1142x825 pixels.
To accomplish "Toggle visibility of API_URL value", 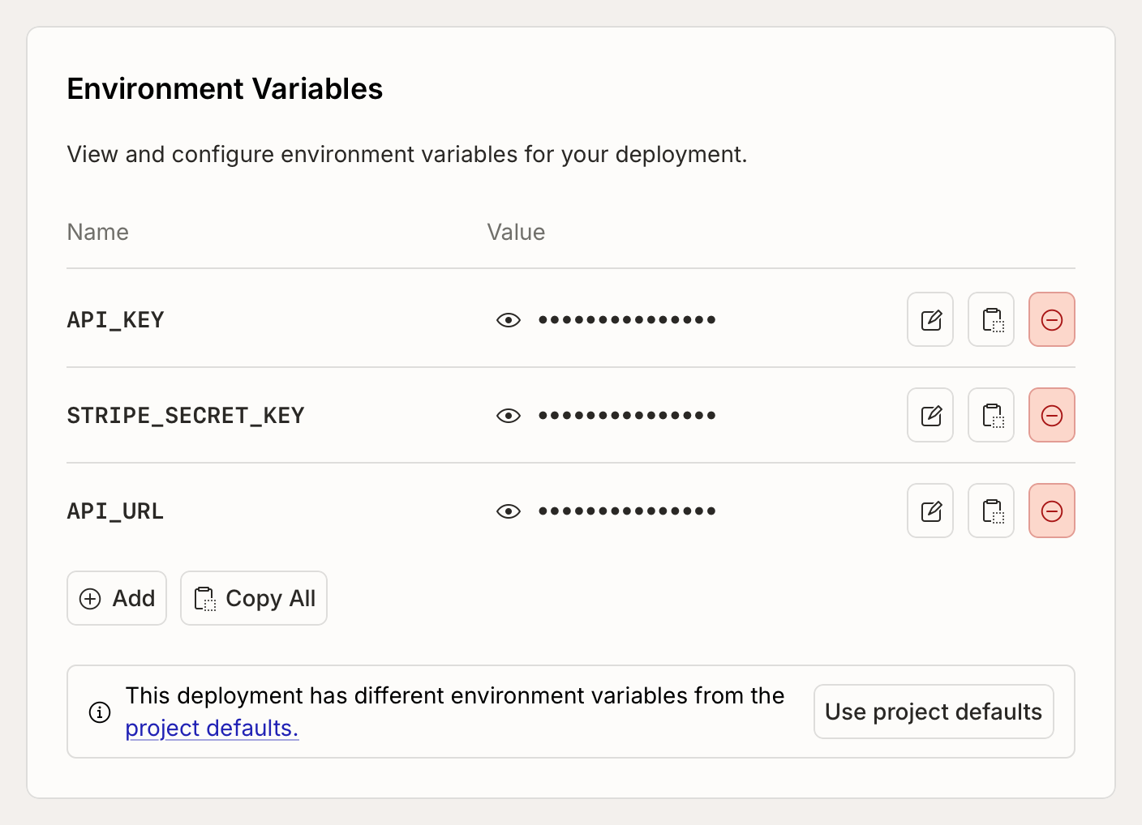I will (x=509, y=511).
